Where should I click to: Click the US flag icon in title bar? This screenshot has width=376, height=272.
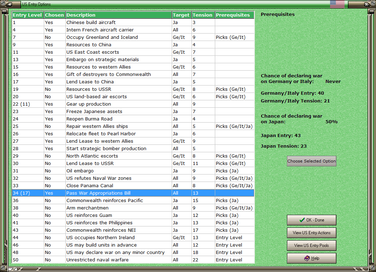[x=337, y=4]
